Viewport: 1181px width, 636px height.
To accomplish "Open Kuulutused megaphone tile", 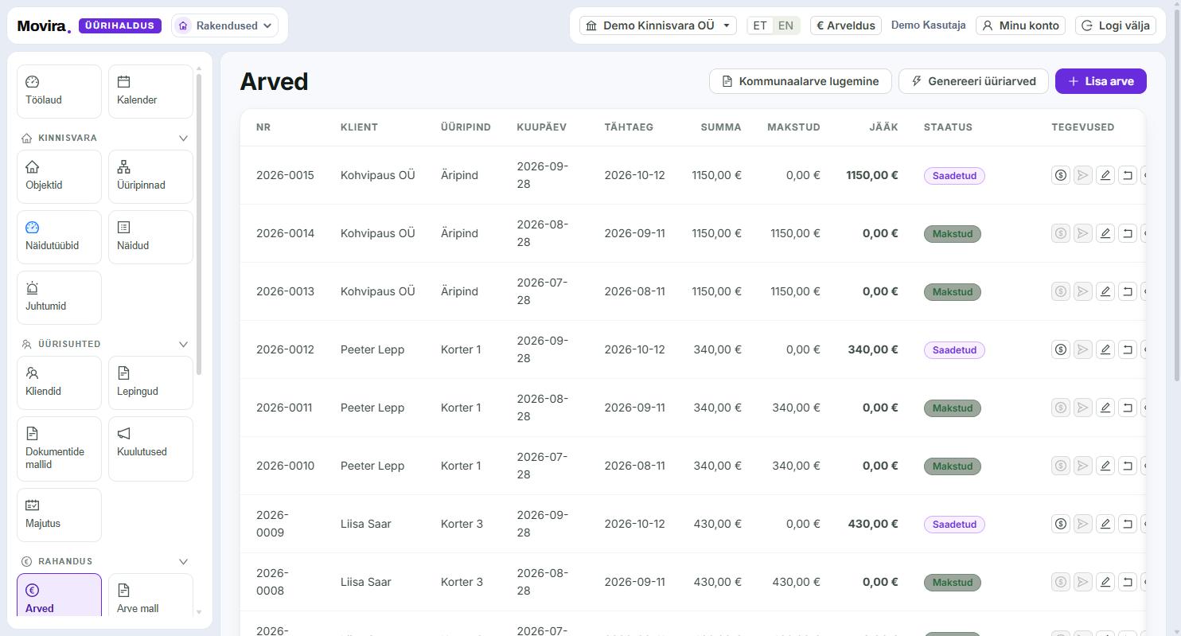I will click(x=150, y=449).
